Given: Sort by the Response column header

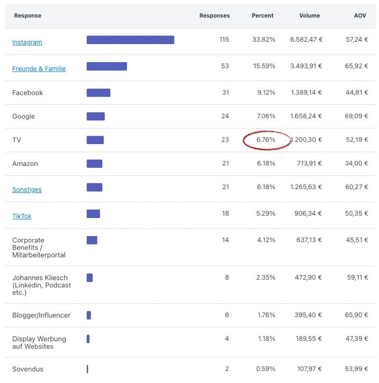Looking at the screenshot, I should (27, 16).
